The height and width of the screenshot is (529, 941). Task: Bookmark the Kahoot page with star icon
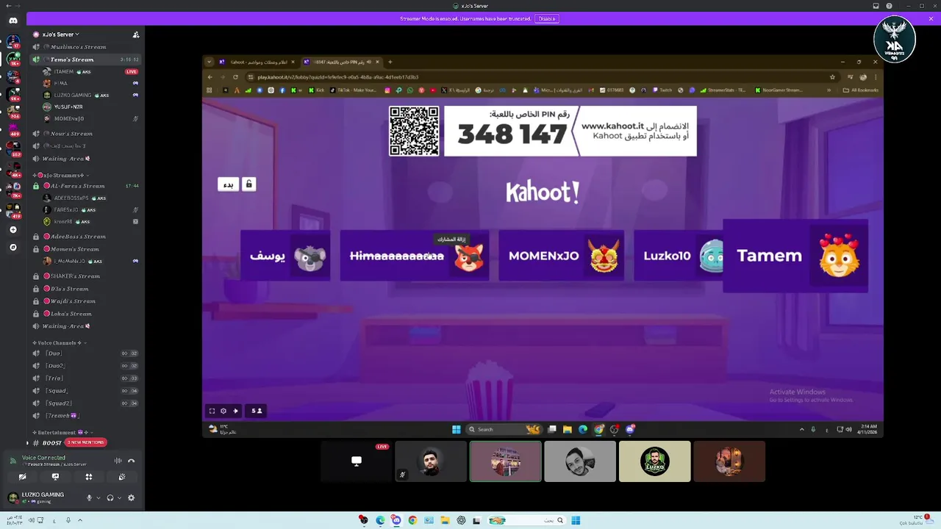(832, 77)
